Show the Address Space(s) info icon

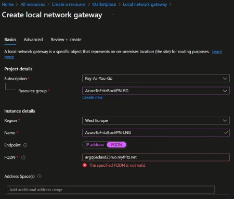(x=40, y=176)
